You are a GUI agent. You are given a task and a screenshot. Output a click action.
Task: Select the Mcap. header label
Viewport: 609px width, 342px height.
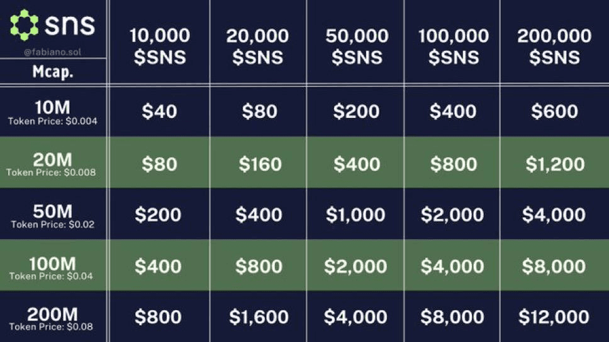[x=53, y=72]
